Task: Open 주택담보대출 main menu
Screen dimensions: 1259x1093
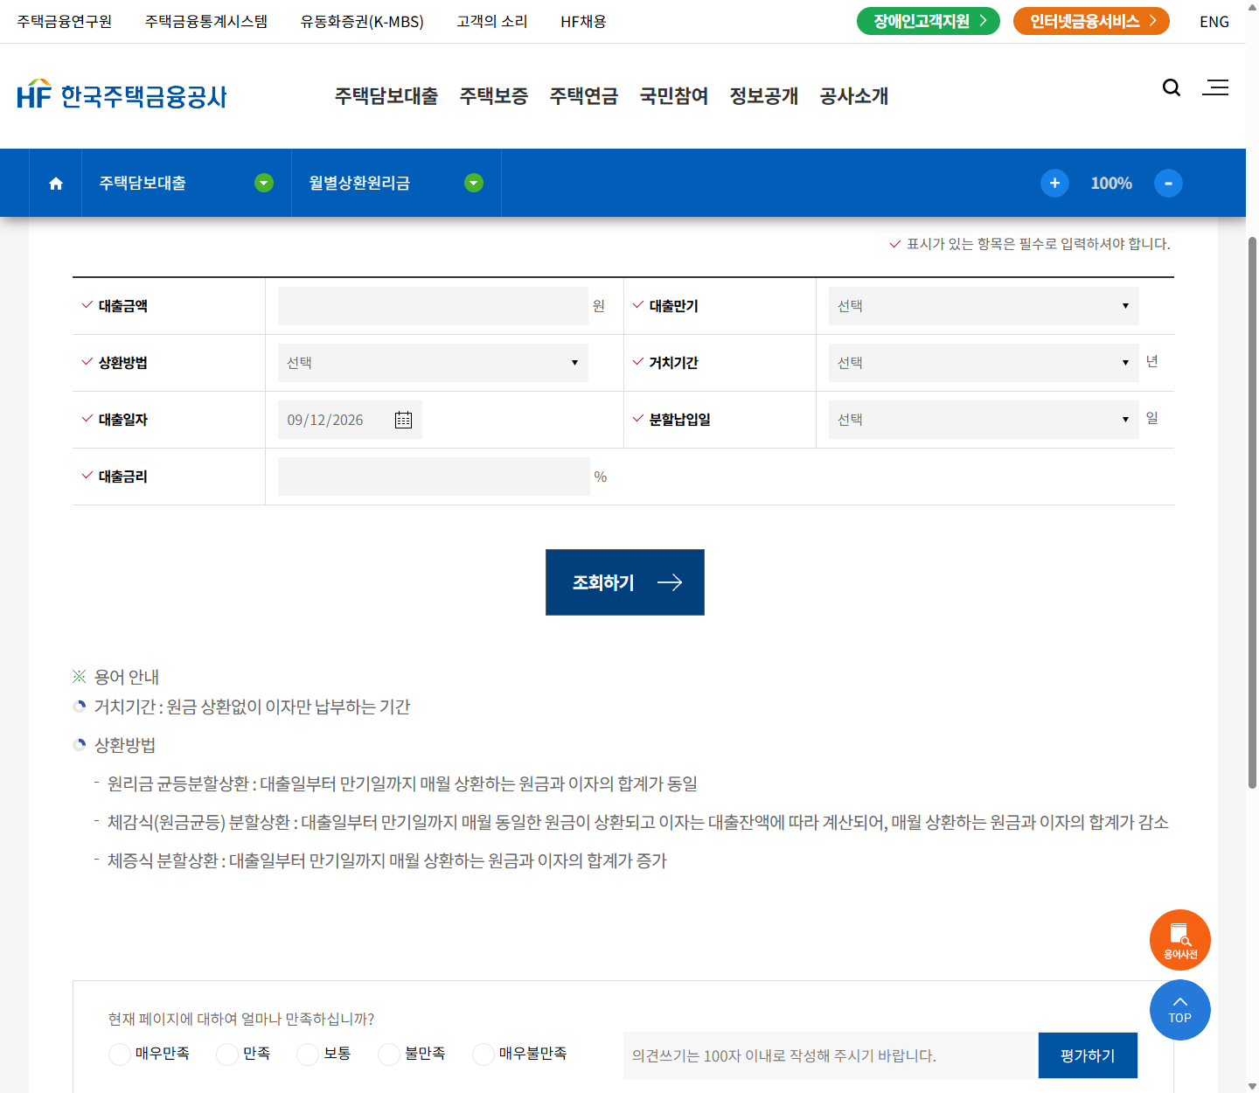Action: tap(386, 96)
